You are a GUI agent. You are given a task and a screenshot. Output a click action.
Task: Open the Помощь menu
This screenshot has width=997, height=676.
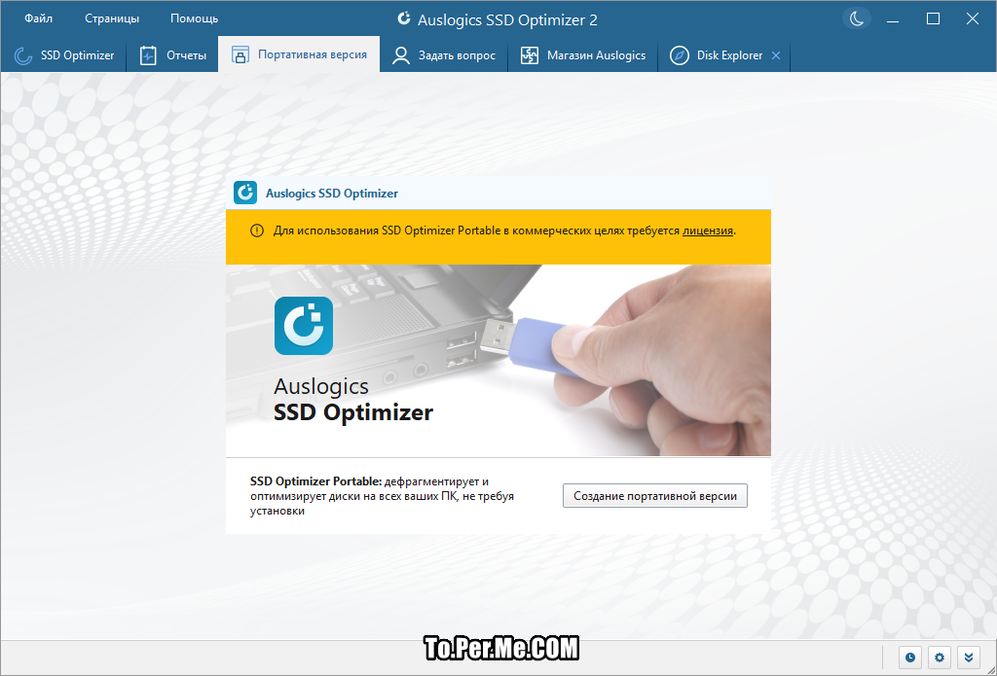tap(194, 18)
